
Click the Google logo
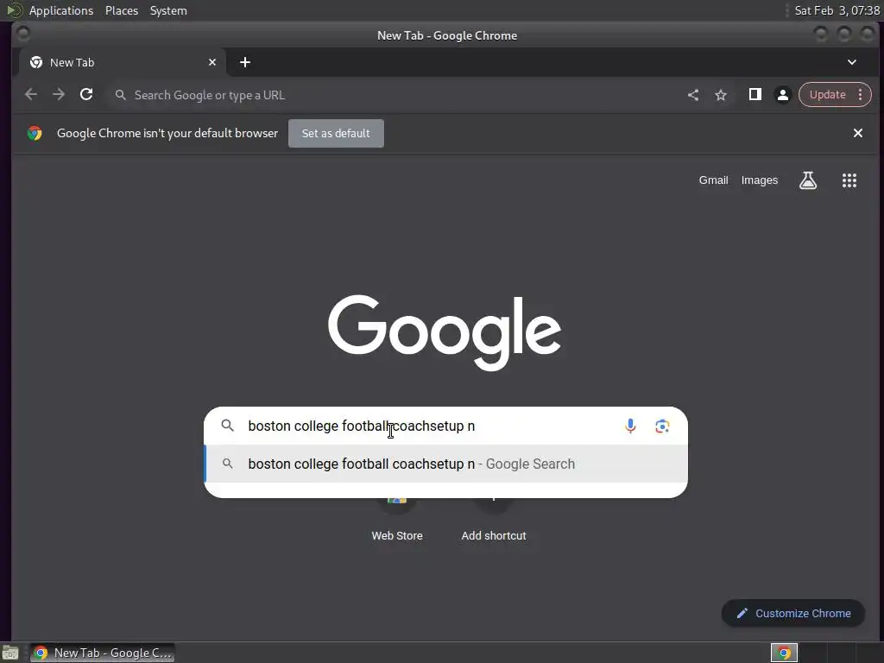(445, 332)
